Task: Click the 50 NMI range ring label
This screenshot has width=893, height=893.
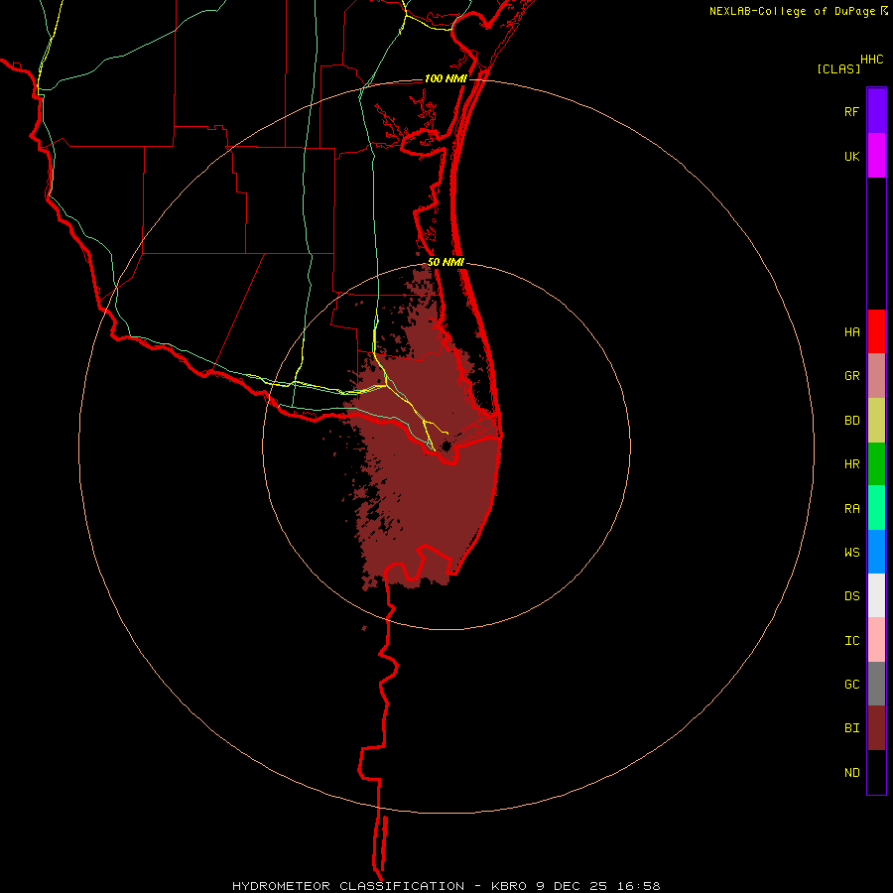Action: (446, 262)
